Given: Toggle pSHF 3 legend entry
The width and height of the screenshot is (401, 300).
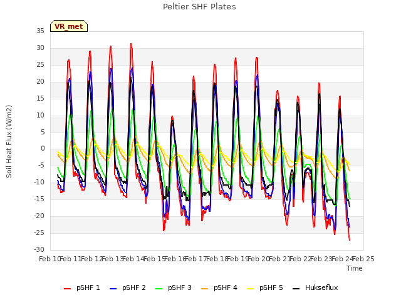Looking at the screenshot, I should point(174,287).
